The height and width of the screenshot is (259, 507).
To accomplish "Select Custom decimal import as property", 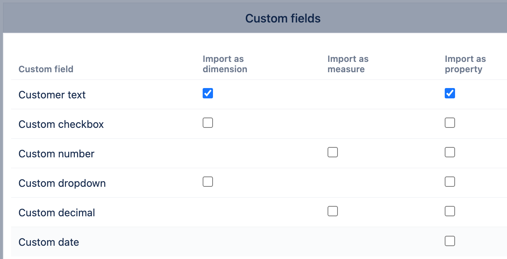I will click(450, 211).
